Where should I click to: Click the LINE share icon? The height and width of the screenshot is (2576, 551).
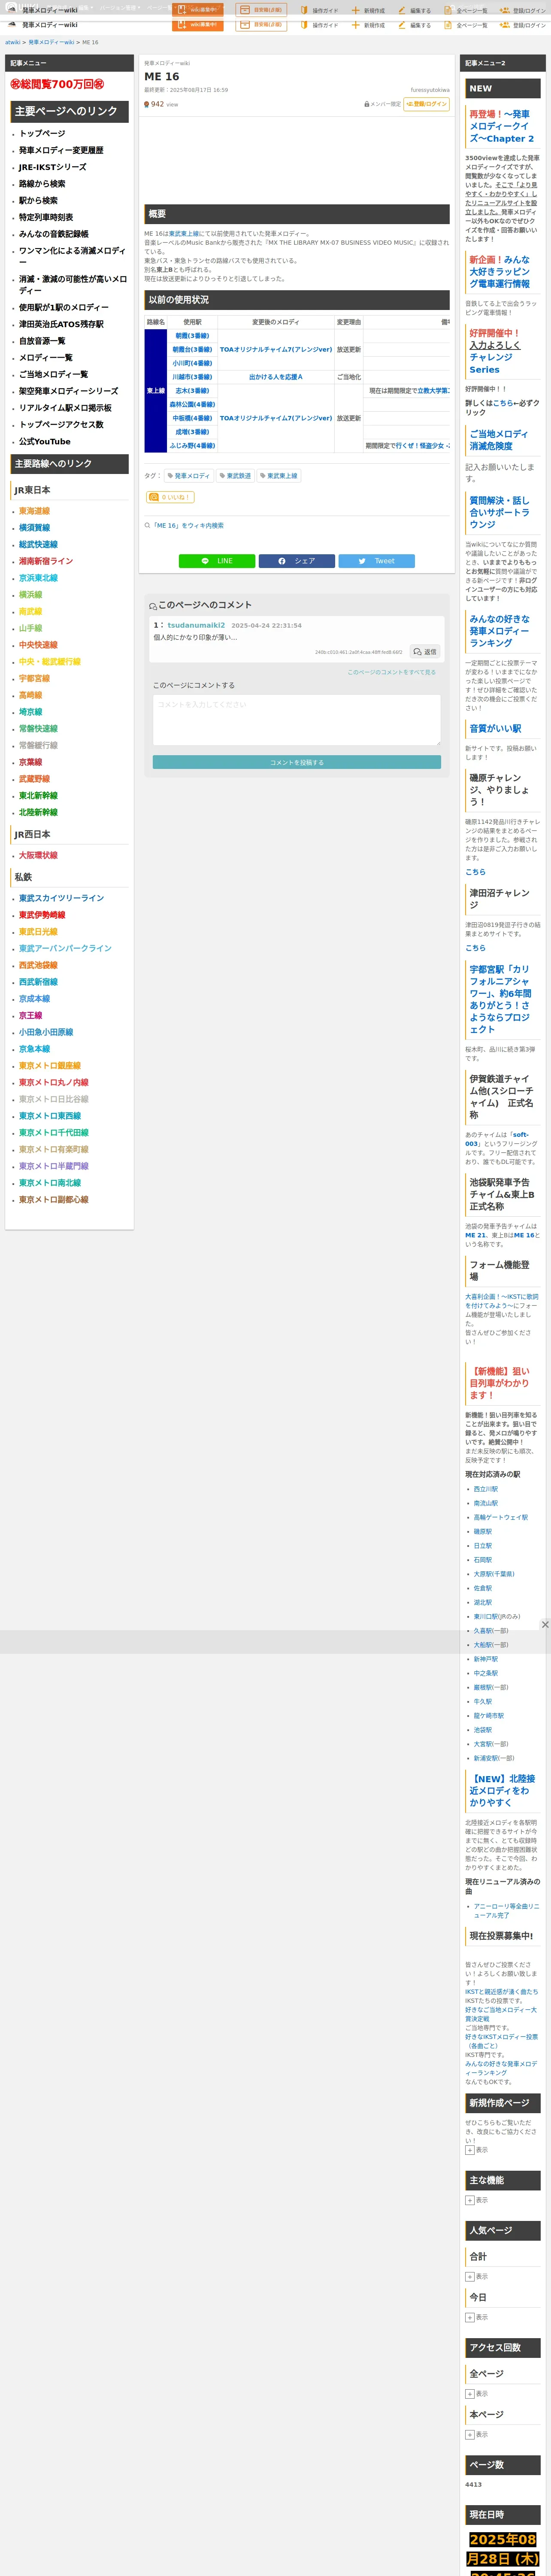coord(205,561)
